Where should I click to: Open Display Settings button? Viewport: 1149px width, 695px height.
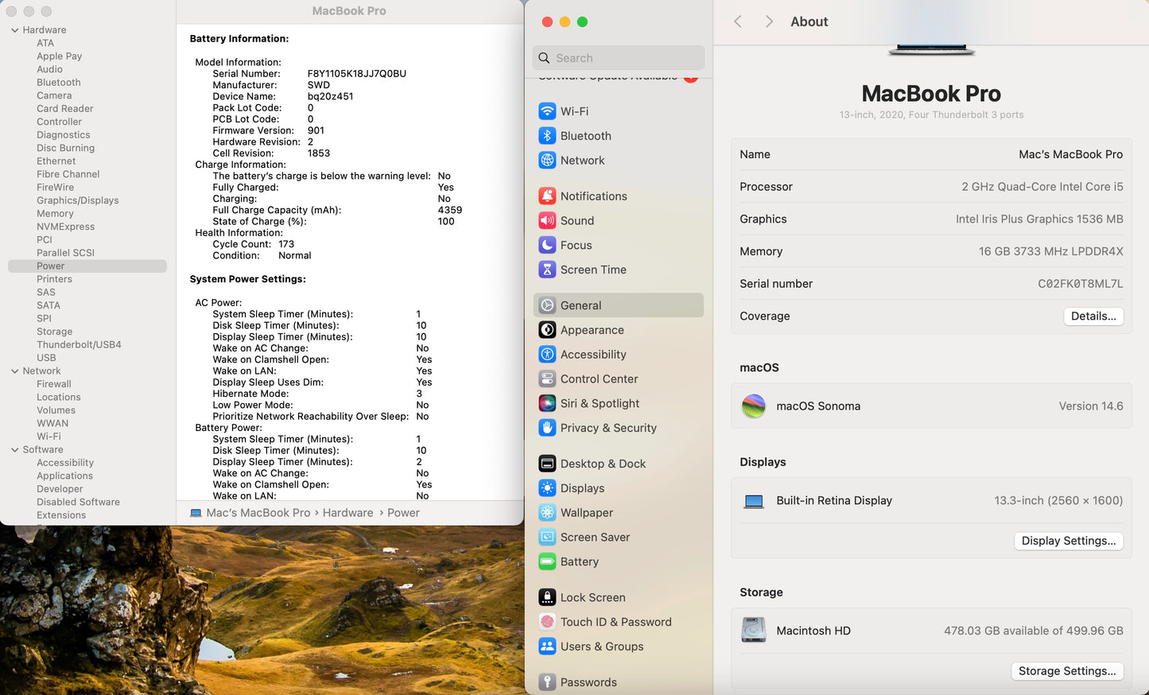click(x=1068, y=541)
